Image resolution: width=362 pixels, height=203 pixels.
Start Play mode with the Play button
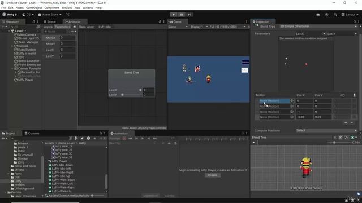(x=174, y=15)
